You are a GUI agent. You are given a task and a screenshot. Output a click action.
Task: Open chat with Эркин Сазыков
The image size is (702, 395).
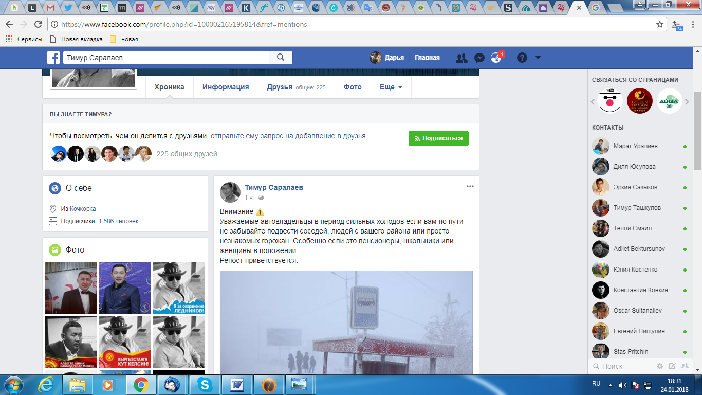[640, 187]
